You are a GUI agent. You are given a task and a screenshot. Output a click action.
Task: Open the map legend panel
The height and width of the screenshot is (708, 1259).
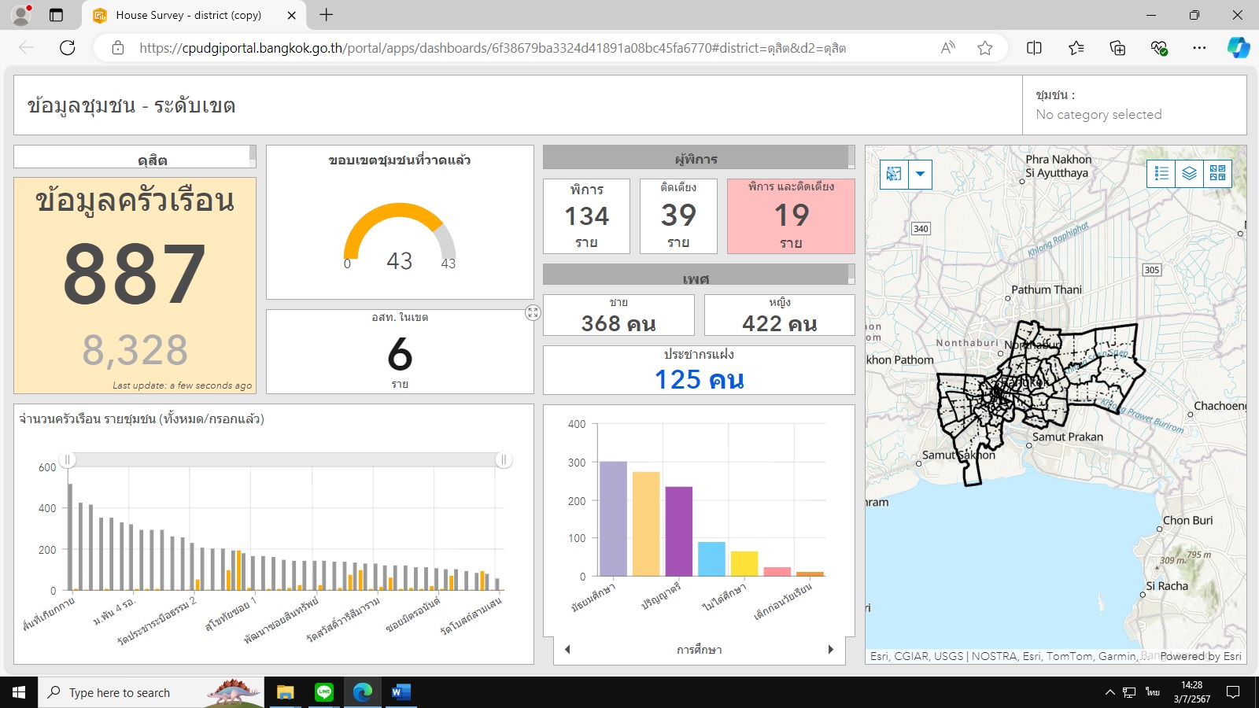pyautogui.click(x=1161, y=174)
